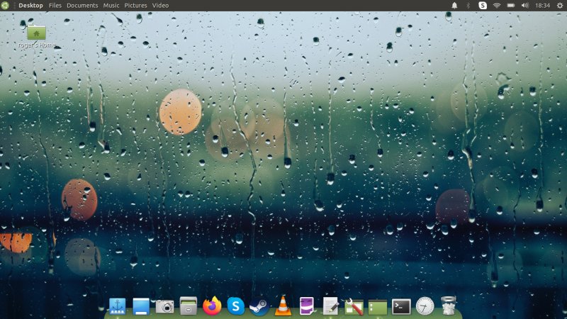
Task: Open the screenshot camera app
Action: [164, 306]
